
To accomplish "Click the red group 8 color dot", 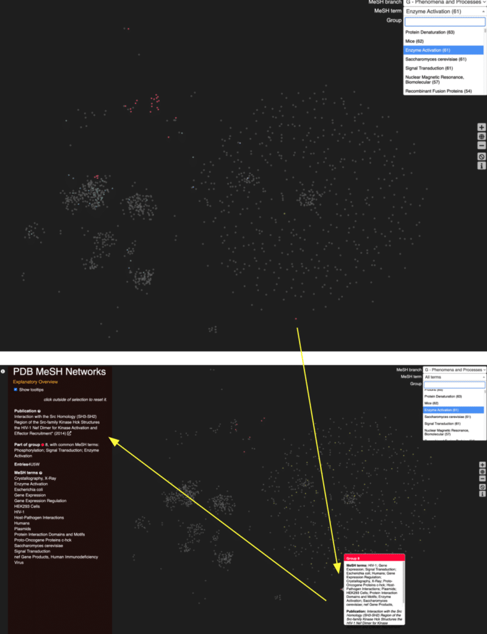I will point(42,445).
